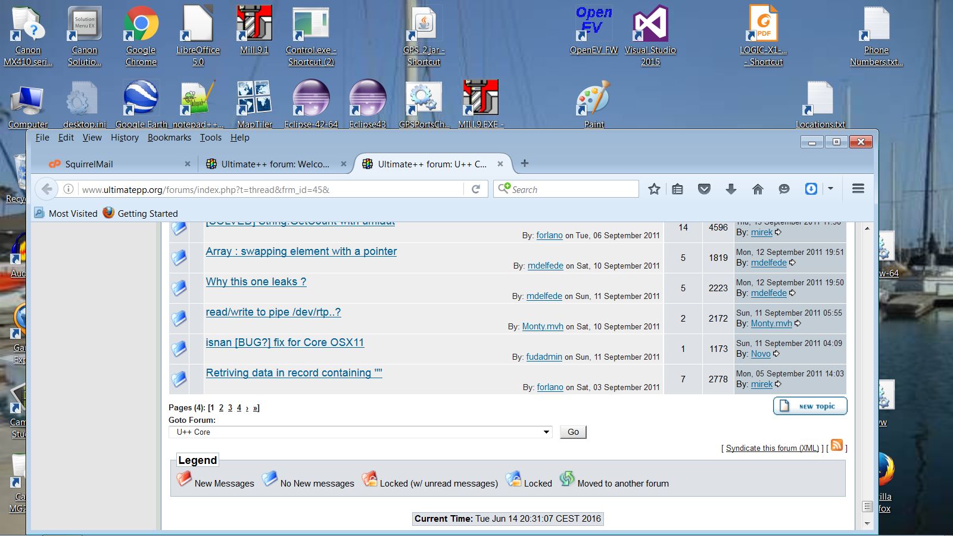953x536 pixels.
Task: Open Downloads arrow icon in toolbar
Action: point(731,189)
